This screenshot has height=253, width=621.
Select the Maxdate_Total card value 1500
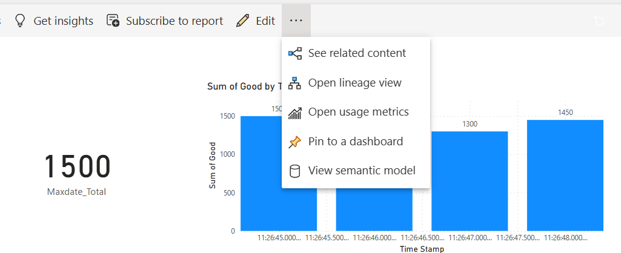coord(77,166)
